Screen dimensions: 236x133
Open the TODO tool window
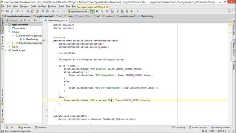[x=10, y=127]
